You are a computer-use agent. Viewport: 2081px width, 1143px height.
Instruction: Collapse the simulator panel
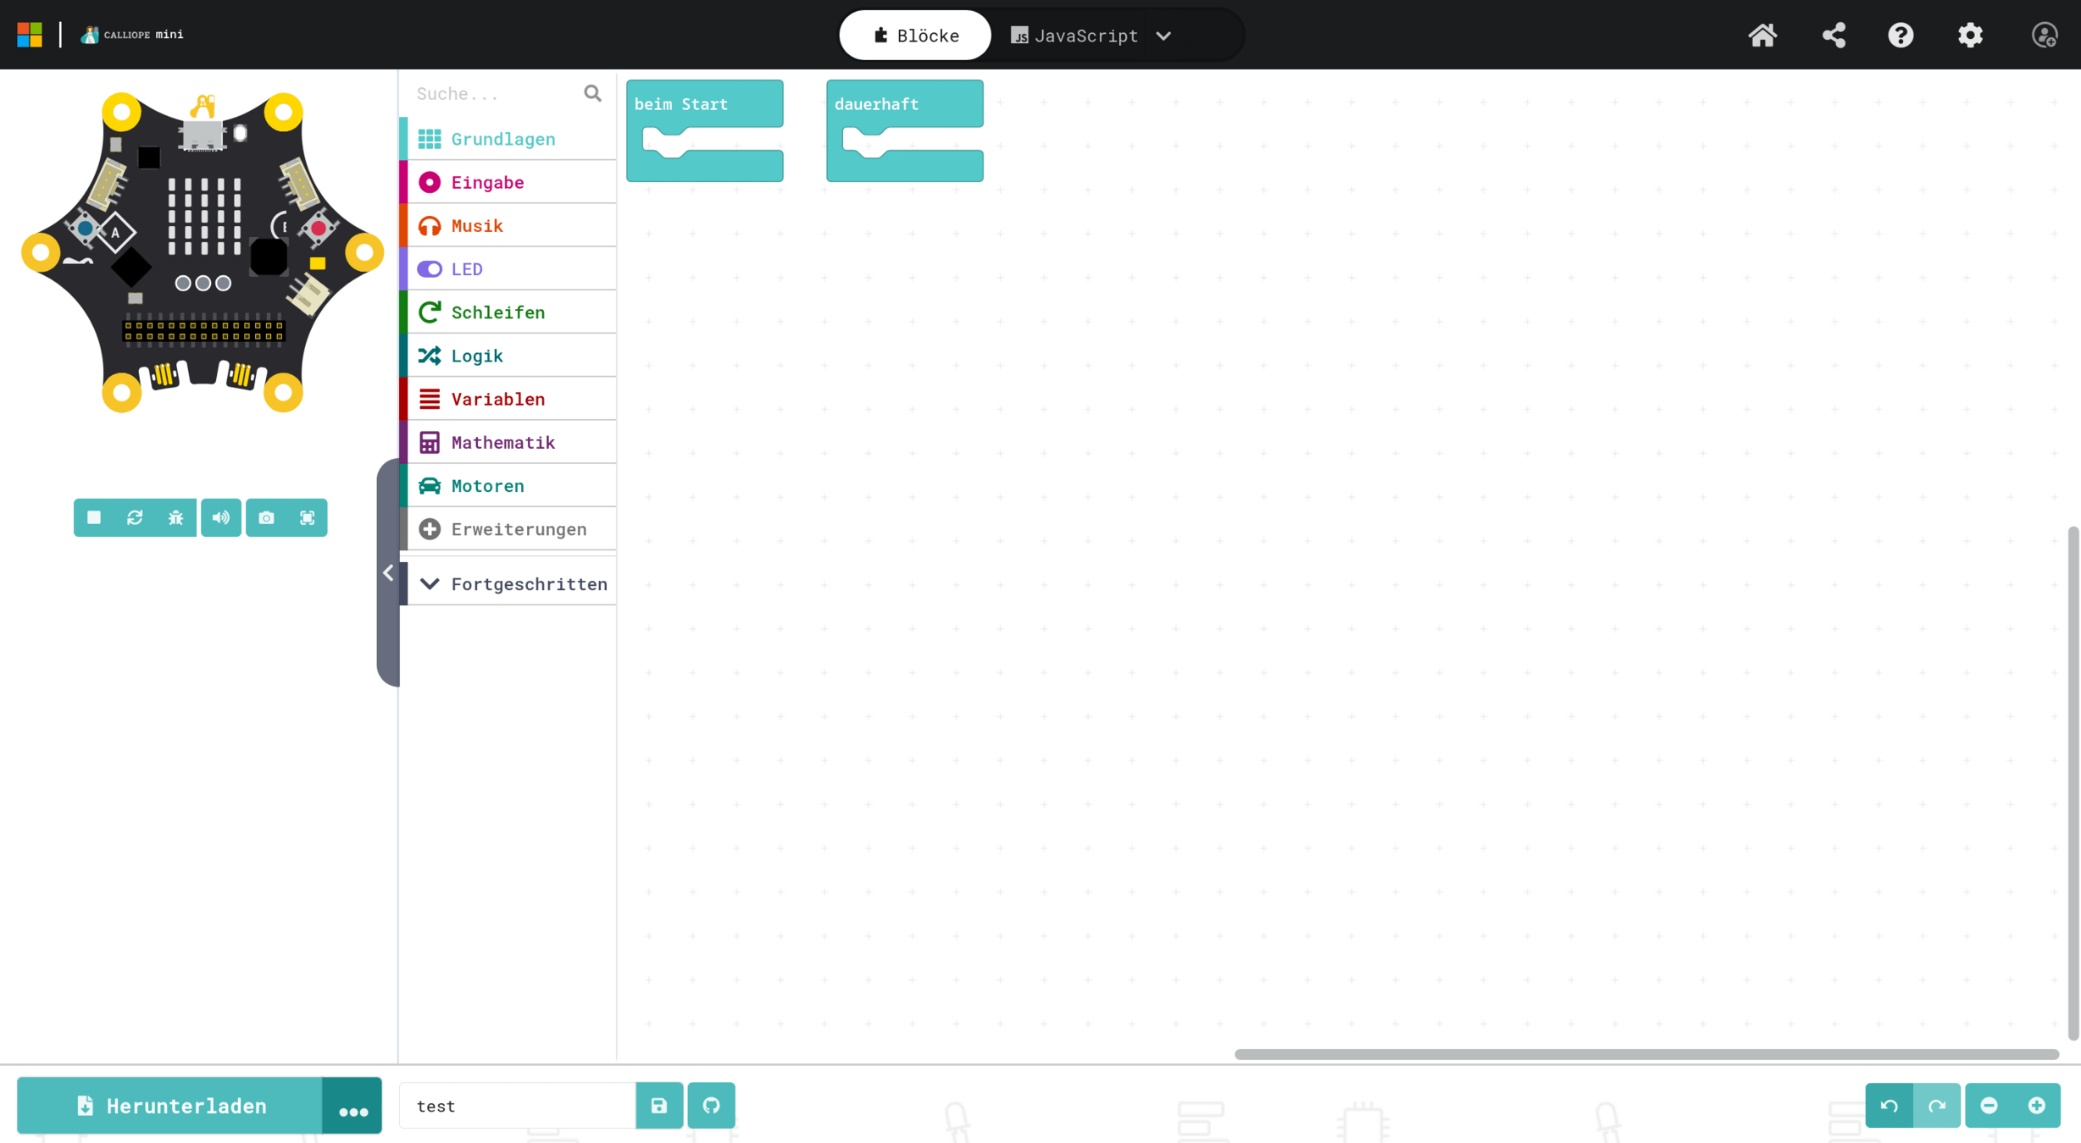click(x=388, y=573)
